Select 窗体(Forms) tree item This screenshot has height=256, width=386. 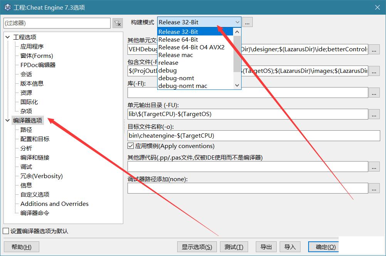[x=37, y=56]
